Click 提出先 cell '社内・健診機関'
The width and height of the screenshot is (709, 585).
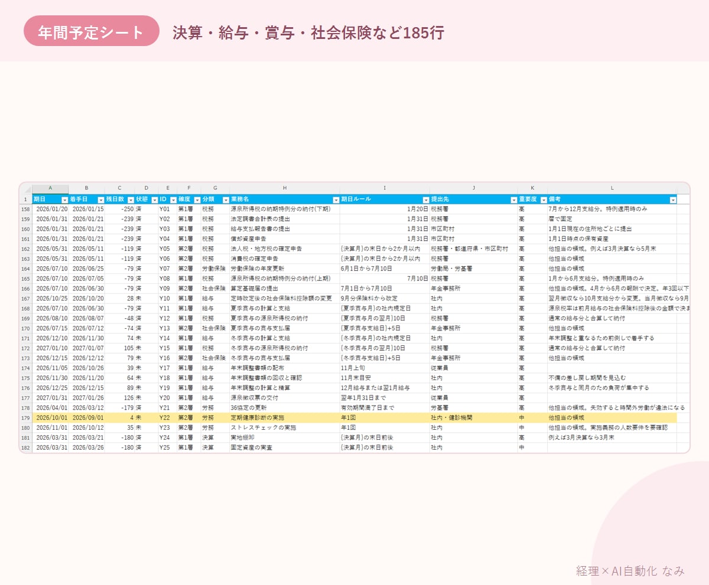tap(473, 417)
